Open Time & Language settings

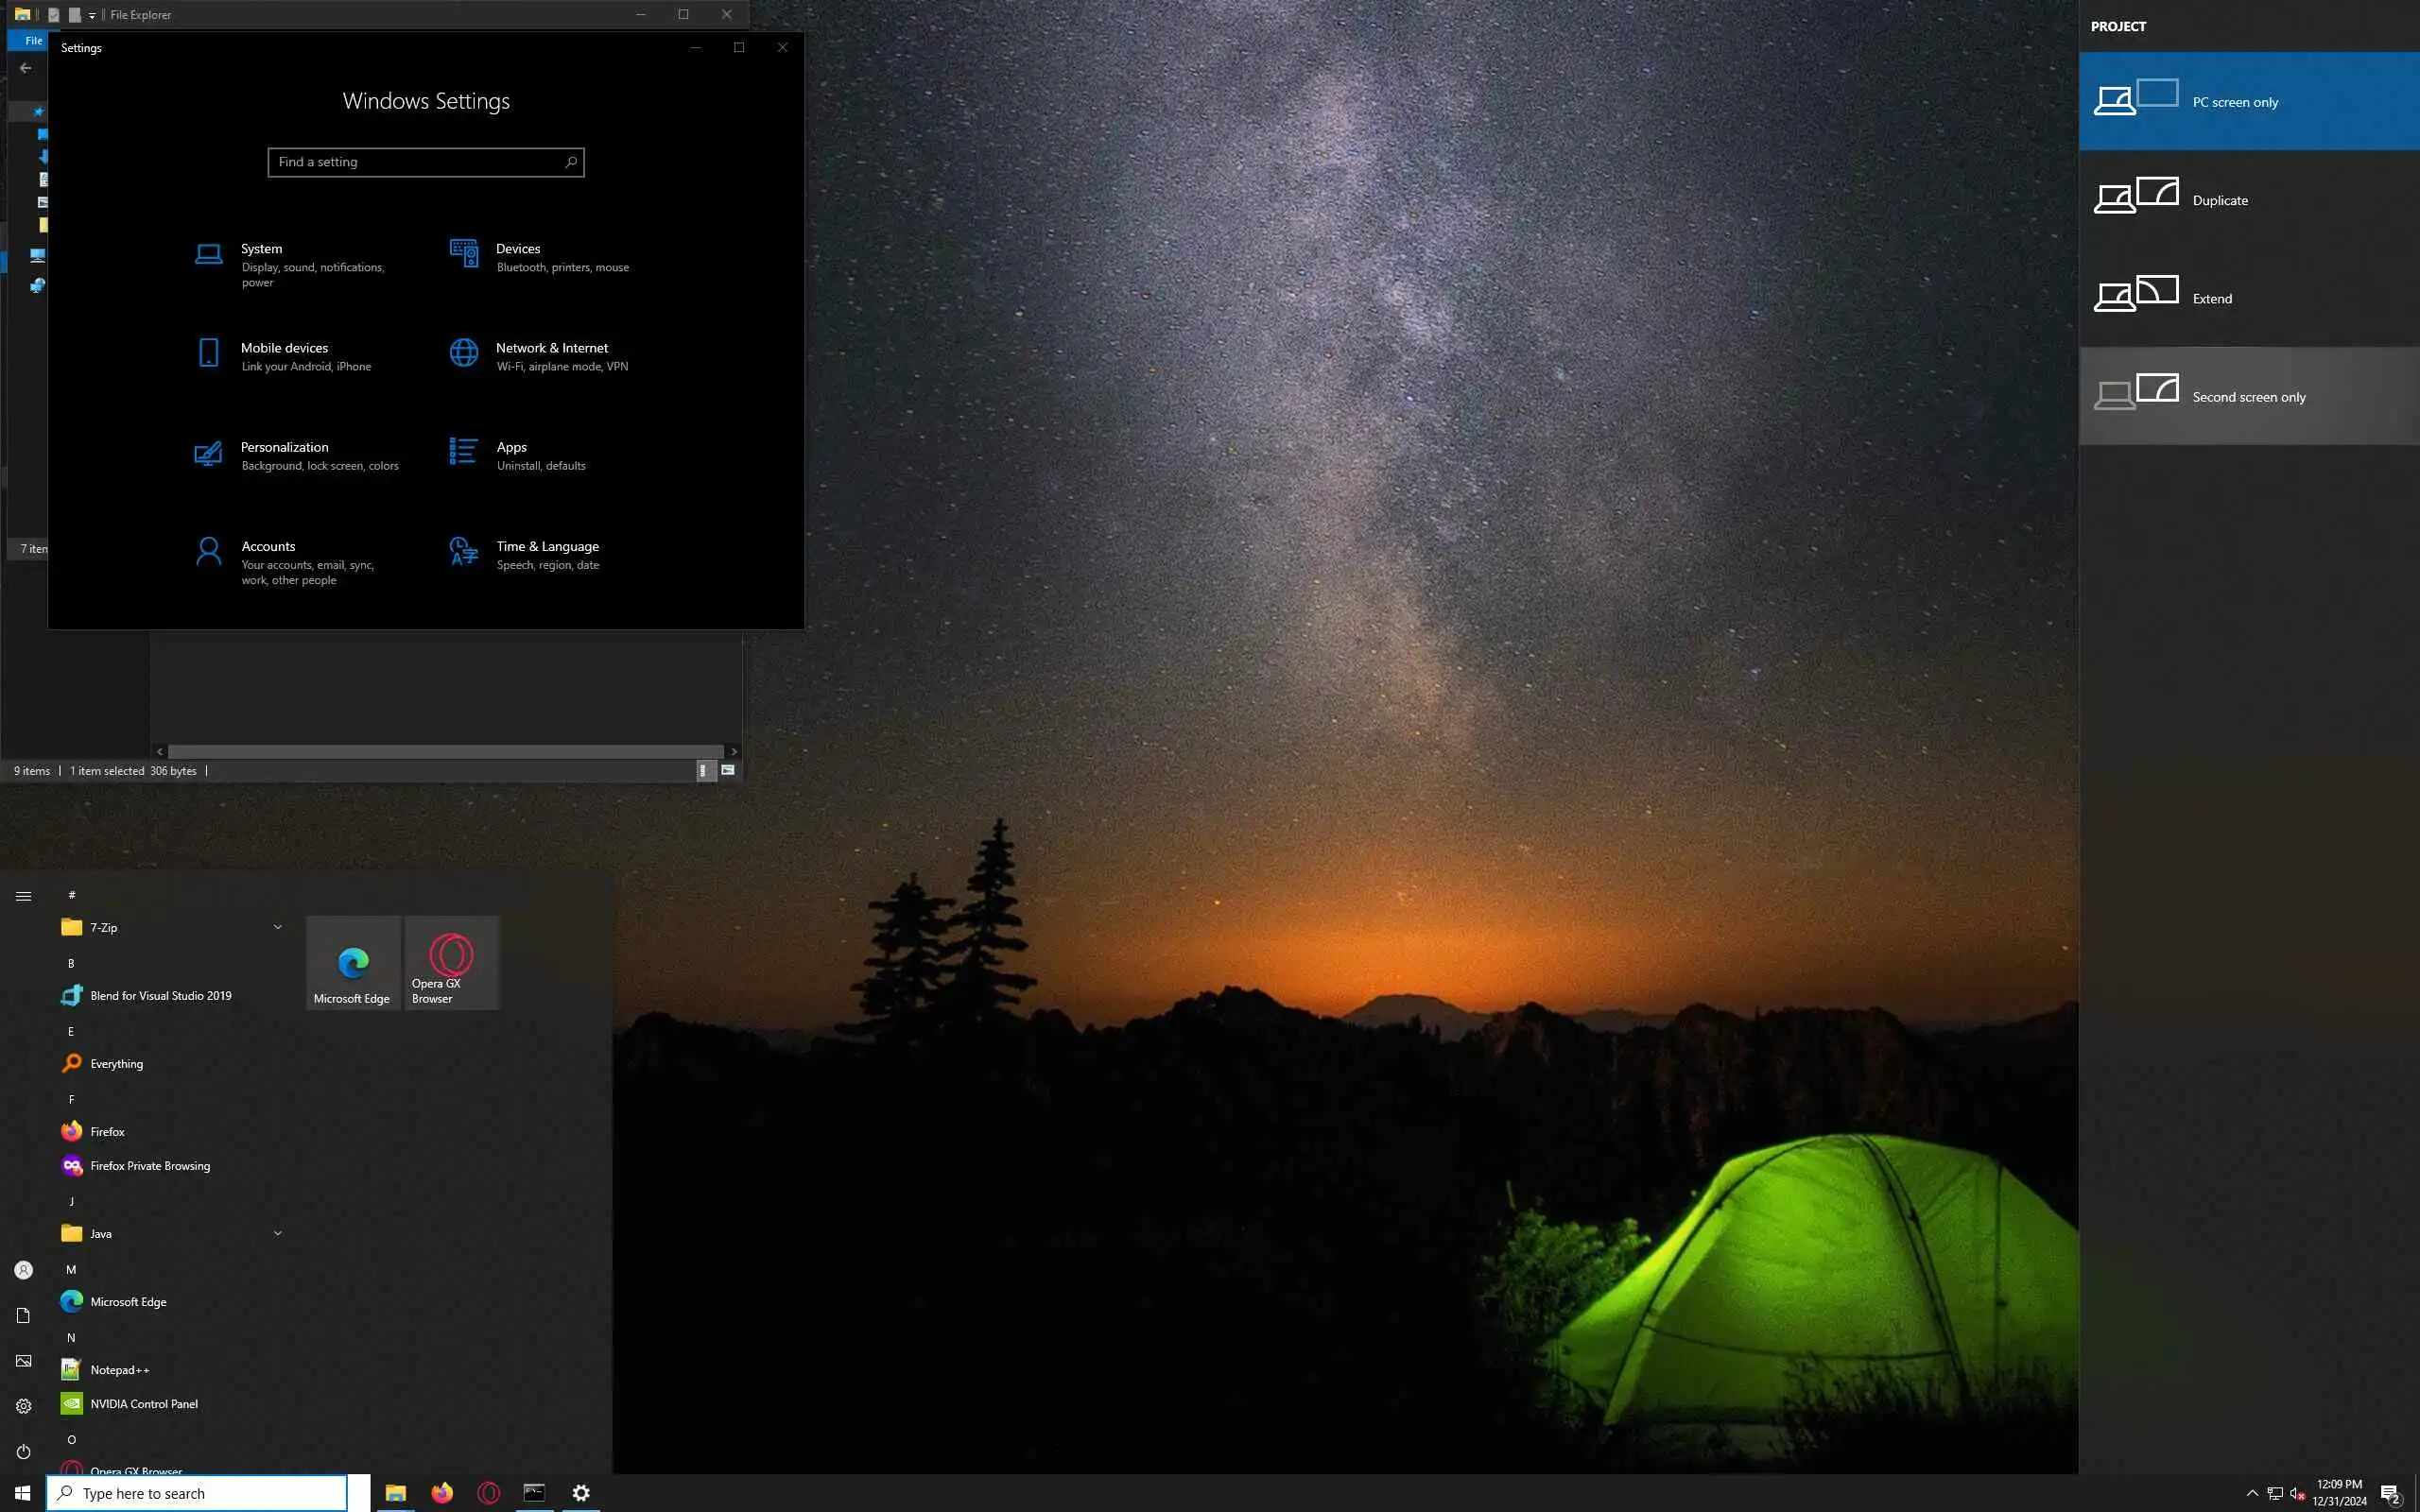point(547,546)
